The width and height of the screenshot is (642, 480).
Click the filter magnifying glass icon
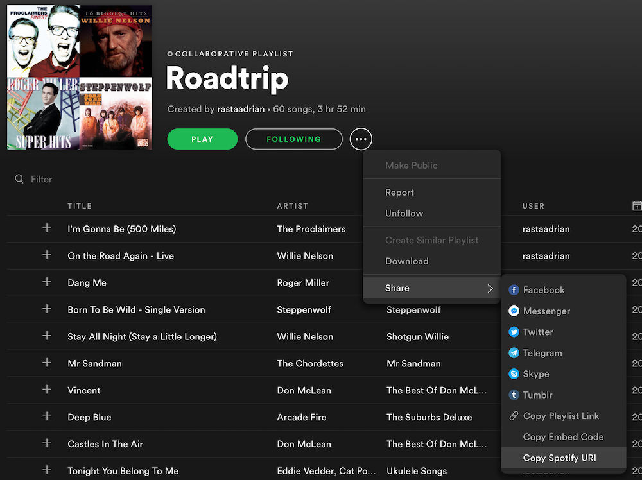point(19,179)
